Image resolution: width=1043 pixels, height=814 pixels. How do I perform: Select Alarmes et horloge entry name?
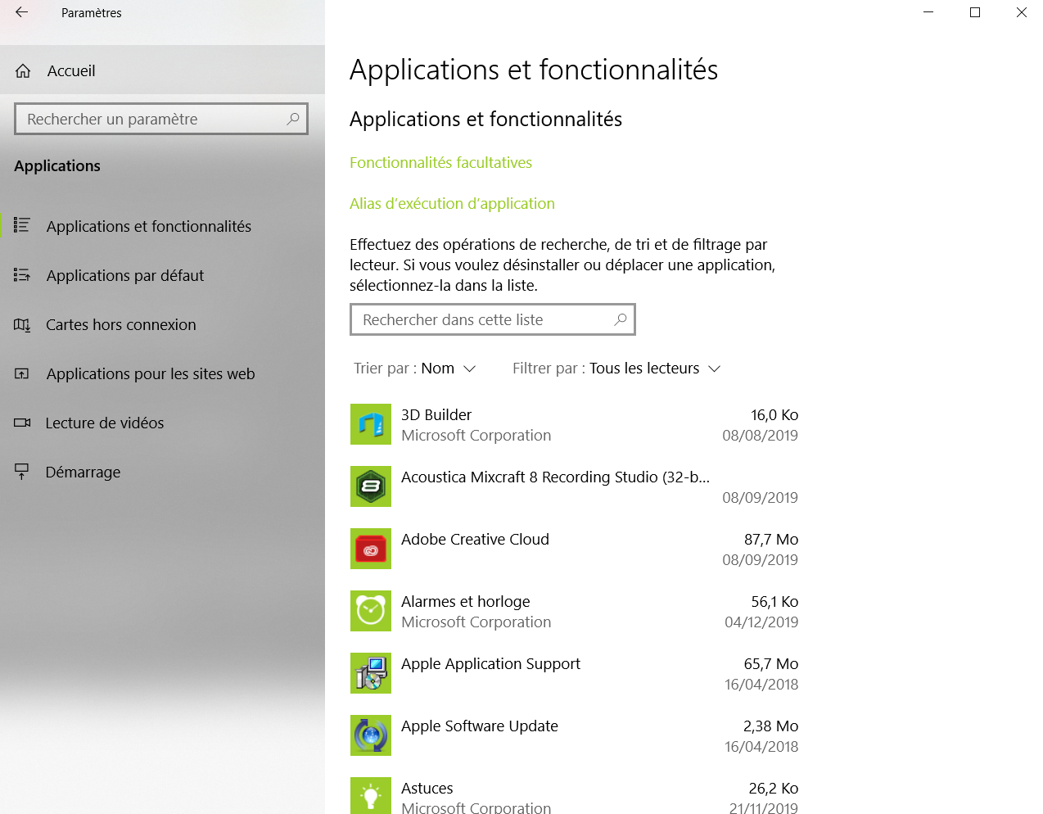[466, 601]
